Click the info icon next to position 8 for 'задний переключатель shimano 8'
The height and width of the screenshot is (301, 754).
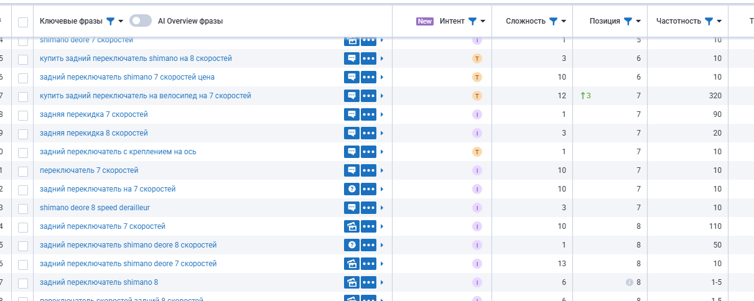630,282
